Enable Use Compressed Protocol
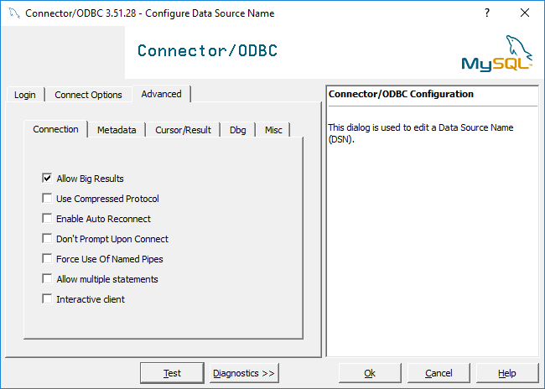The width and height of the screenshot is (545, 389). (47, 198)
